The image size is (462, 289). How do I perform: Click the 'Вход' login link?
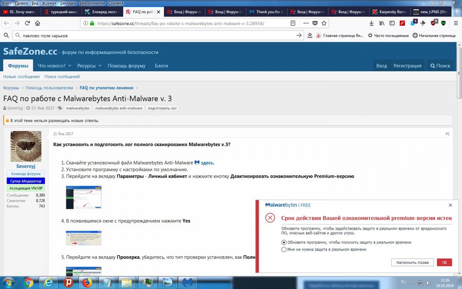pyautogui.click(x=382, y=66)
